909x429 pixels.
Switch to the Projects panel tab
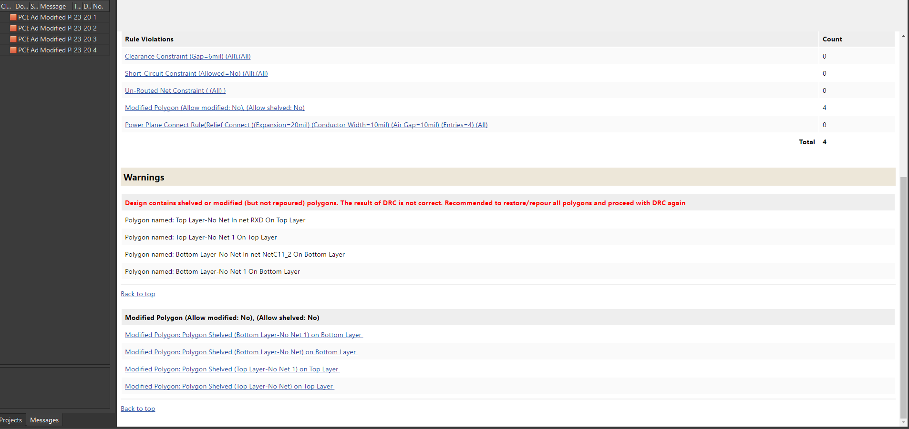(x=11, y=420)
